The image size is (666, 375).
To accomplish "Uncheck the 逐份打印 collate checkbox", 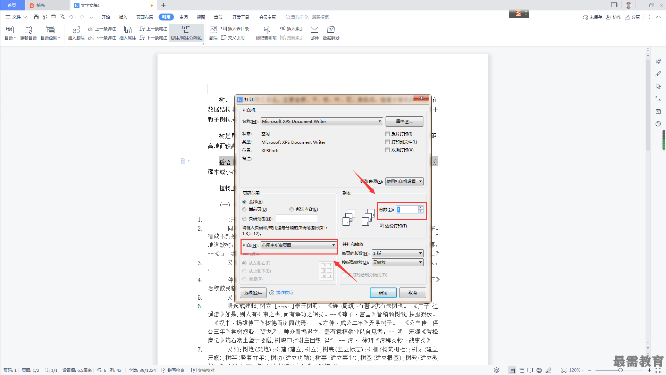I will [x=381, y=226].
